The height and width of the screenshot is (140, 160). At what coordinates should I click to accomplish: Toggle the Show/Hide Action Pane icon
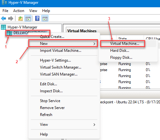click(45, 18)
